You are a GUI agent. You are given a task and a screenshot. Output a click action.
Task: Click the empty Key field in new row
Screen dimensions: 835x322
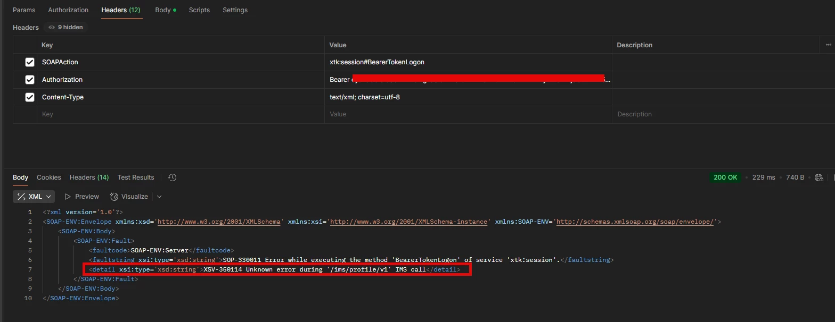[x=181, y=114]
